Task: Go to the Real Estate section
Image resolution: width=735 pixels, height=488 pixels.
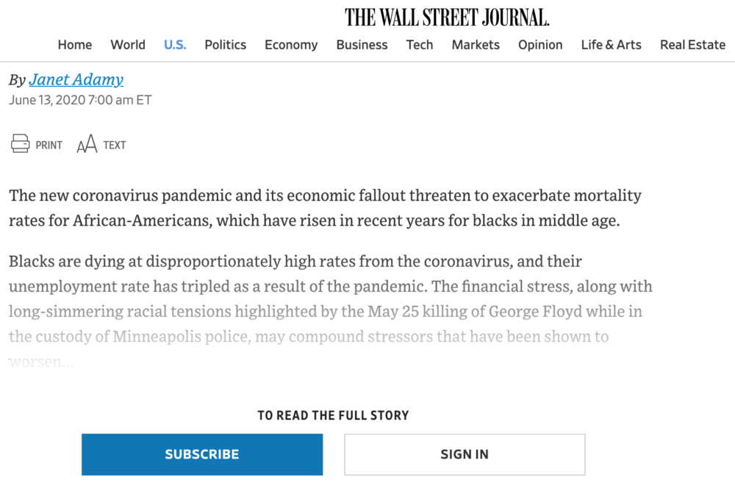Action: pyautogui.click(x=693, y=45)
